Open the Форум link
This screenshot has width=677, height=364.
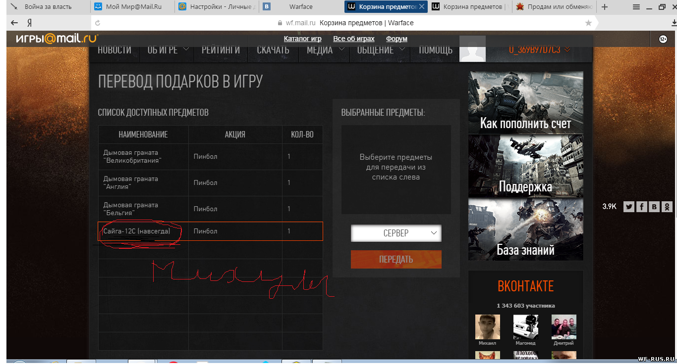click(396, 39)
